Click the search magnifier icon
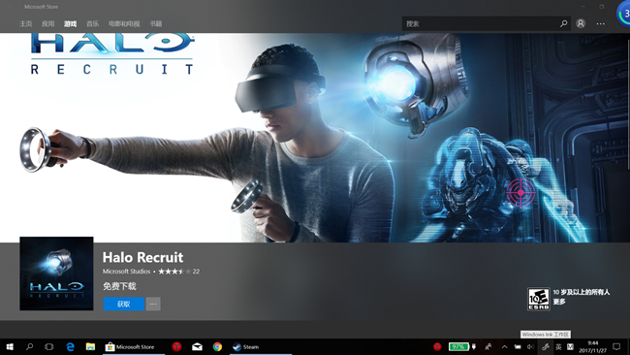This screenshot has width=630, height=355. 564,23
